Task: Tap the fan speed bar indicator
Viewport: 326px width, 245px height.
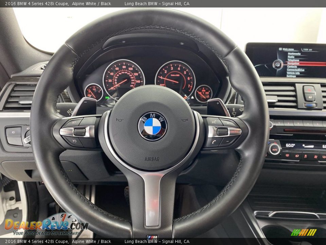Action: coord(308,146)
